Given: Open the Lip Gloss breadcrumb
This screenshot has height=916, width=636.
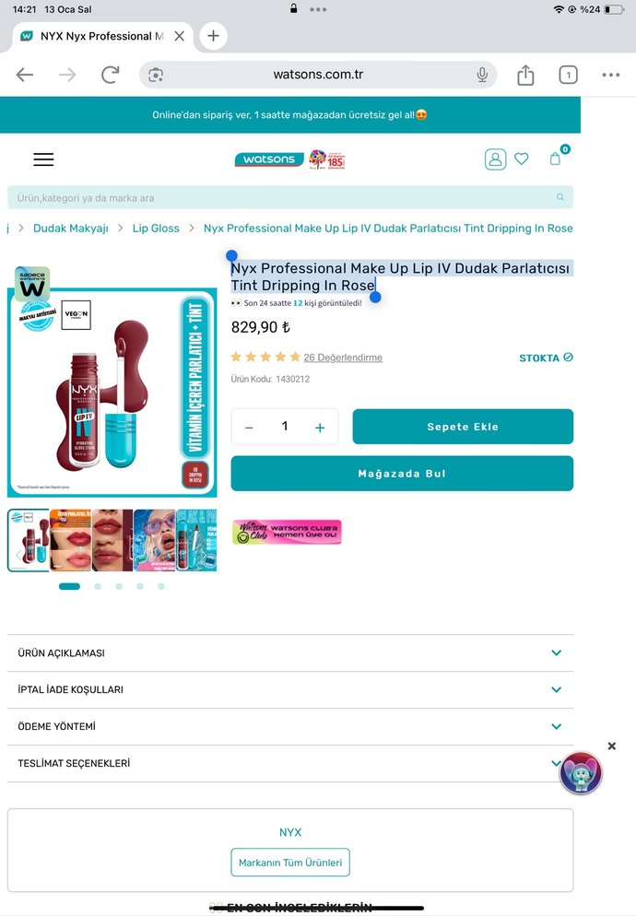Looking at the screenshot, I should tap(156, 229).
